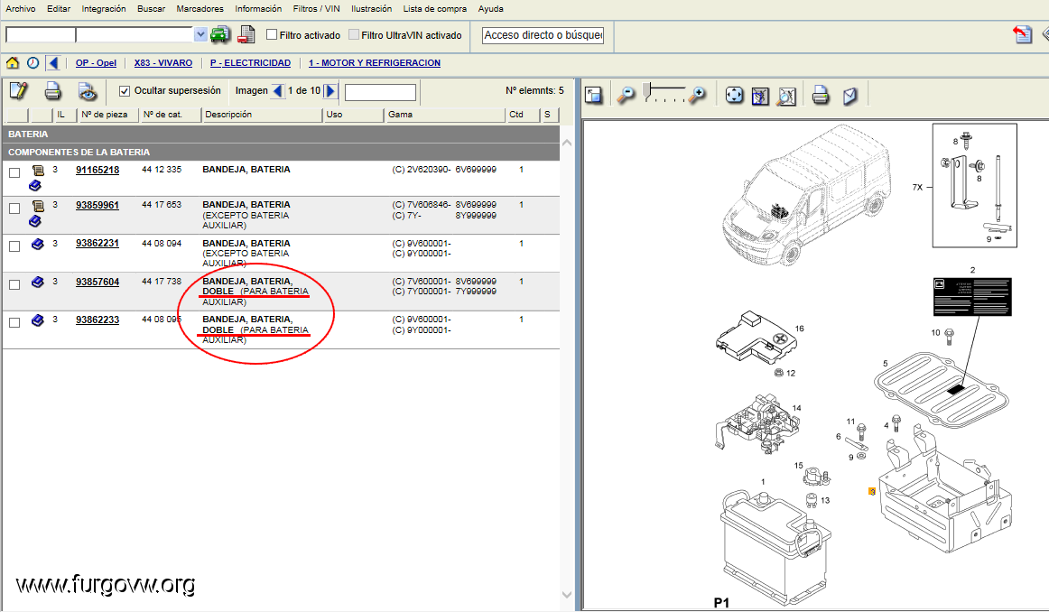Open the Ilustración menu

[x=371, y=9]
